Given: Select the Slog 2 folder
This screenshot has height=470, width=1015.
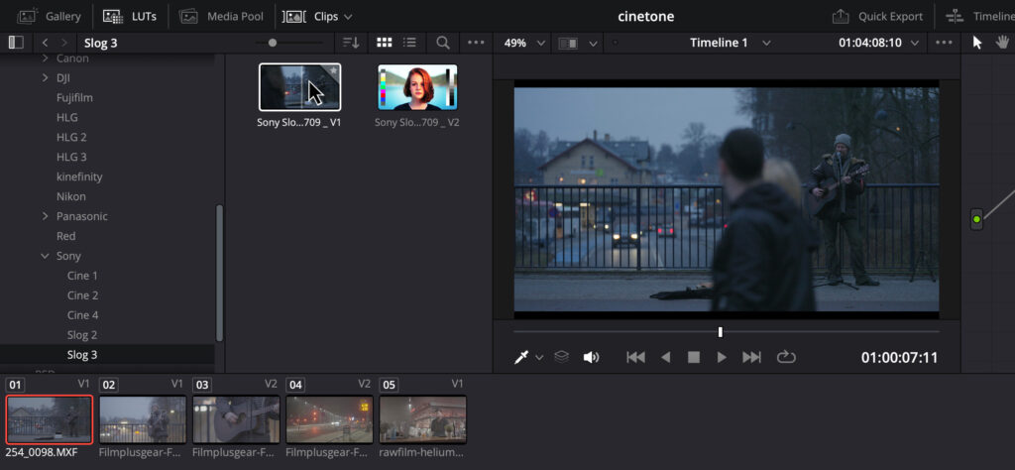Looking at the screenshot, I should (82, 335).
